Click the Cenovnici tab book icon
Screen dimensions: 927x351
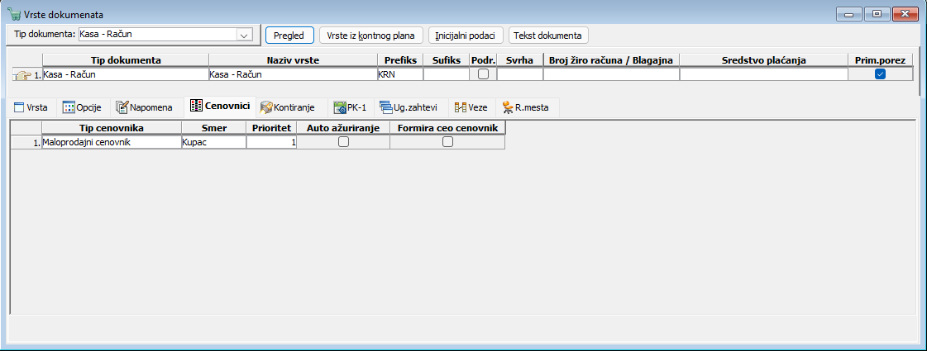coord(196,107)
